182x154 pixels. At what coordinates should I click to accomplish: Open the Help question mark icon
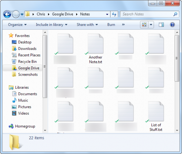point(172,25)
